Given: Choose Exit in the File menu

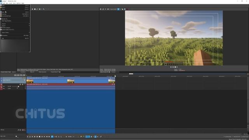Looking at the screenshot, I should (15, 38).
